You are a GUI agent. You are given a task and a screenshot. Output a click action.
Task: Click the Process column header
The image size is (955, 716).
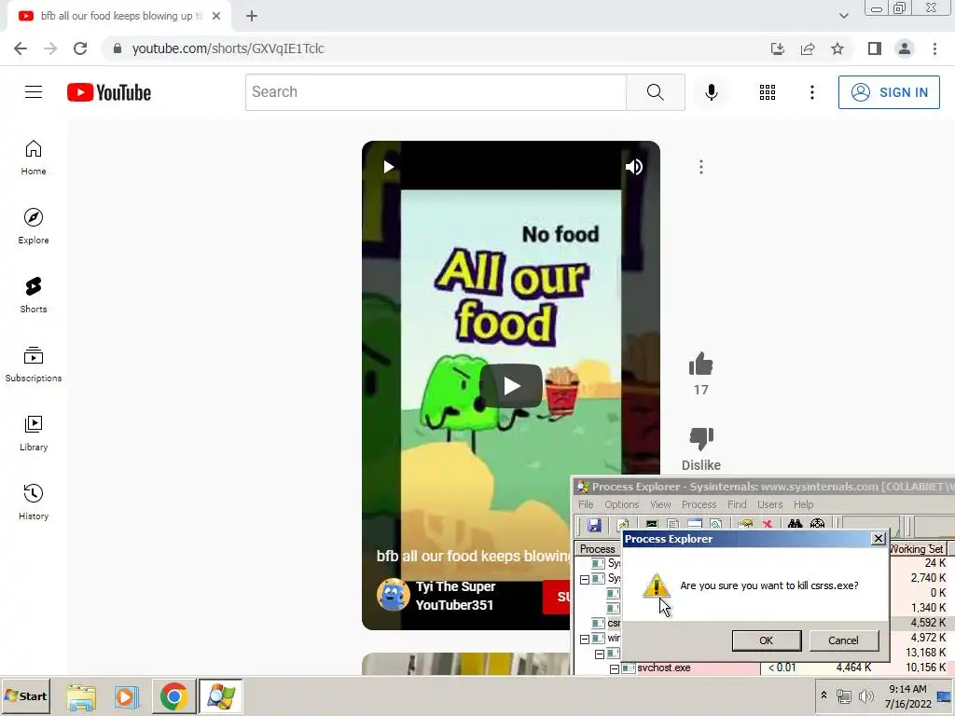[x=598, y=549]
